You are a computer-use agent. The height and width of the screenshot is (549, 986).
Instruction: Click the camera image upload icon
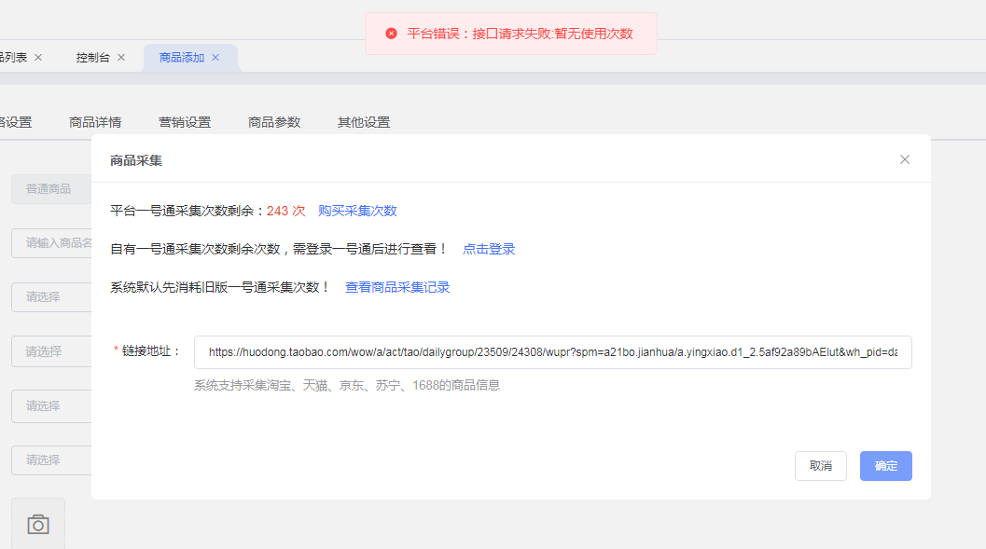(38, 524)
